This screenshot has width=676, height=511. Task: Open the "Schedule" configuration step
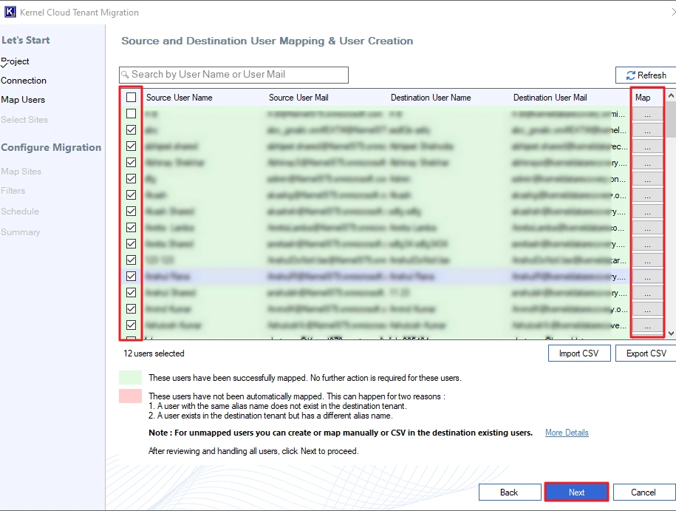point(20,211)
